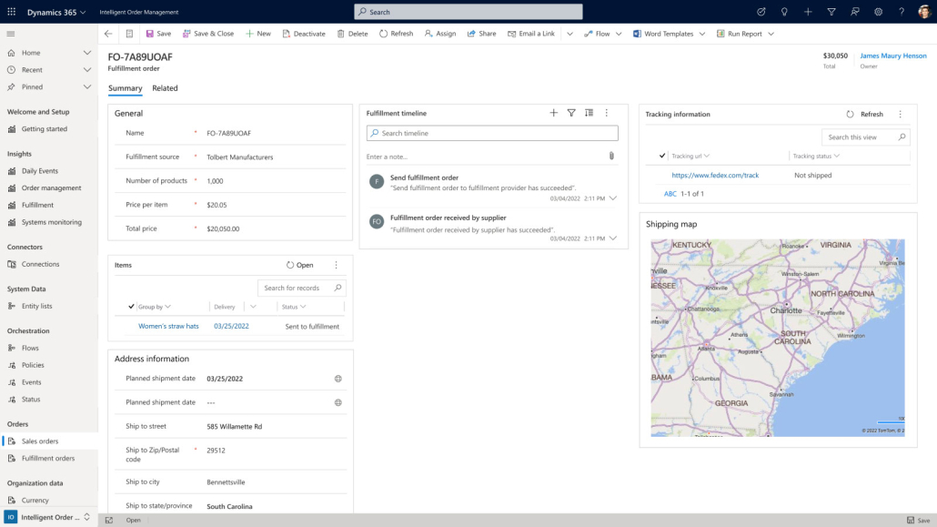Toggle the select-all checkmark in Items grid
Viewport: 937px width, 527px height.
[x=131, y=307]
